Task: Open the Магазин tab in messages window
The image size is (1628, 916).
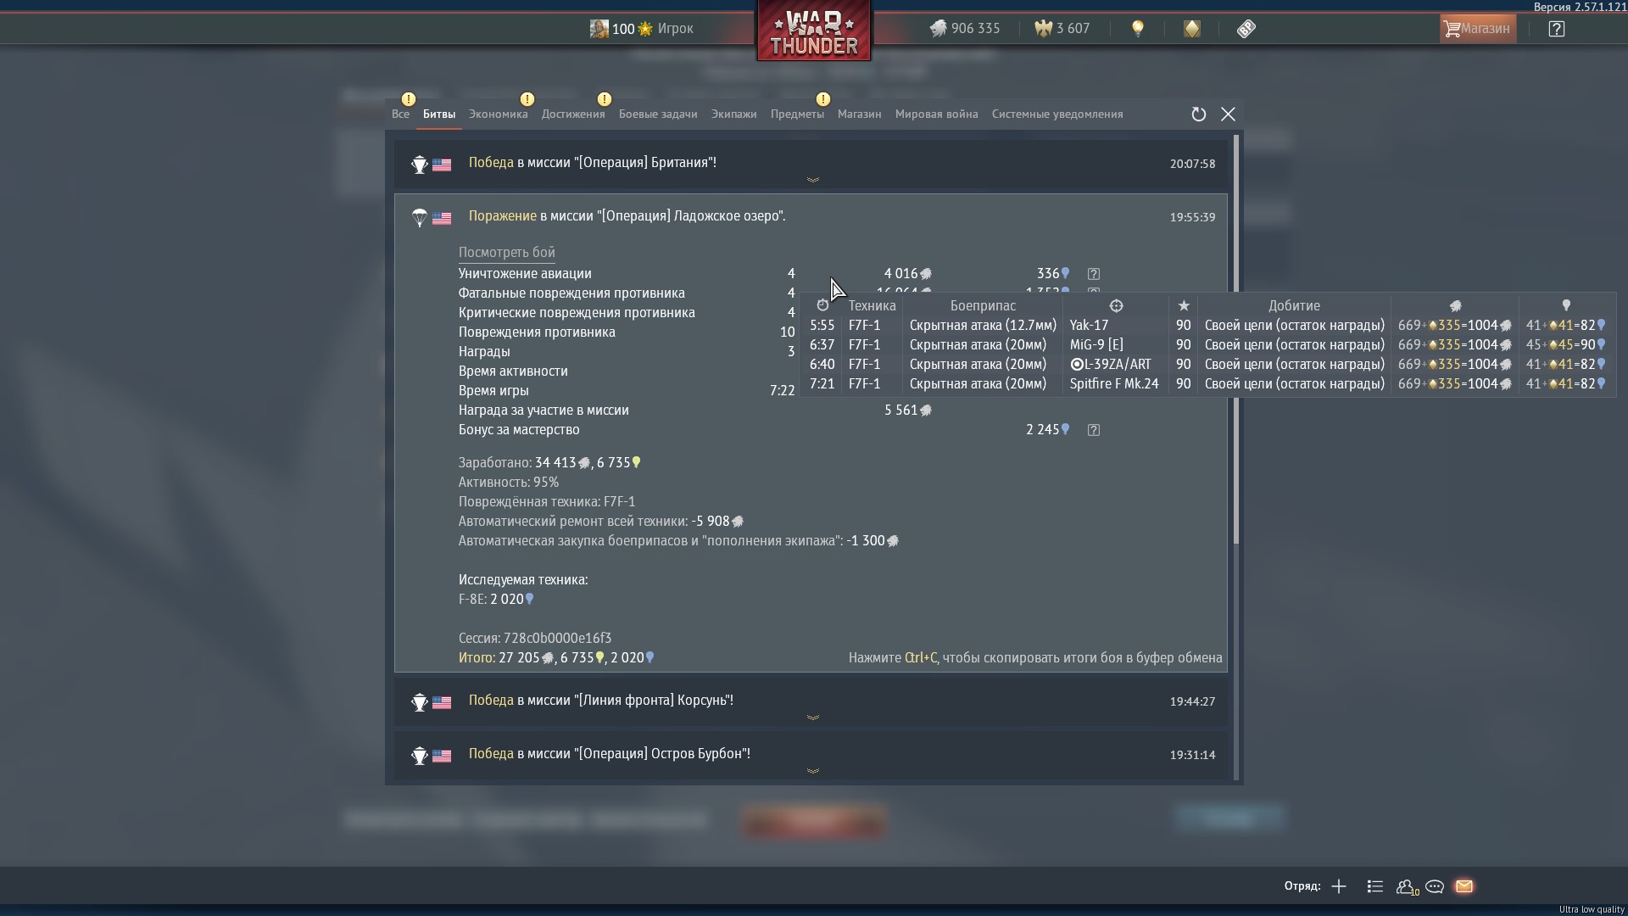Action: coord(860,114)
